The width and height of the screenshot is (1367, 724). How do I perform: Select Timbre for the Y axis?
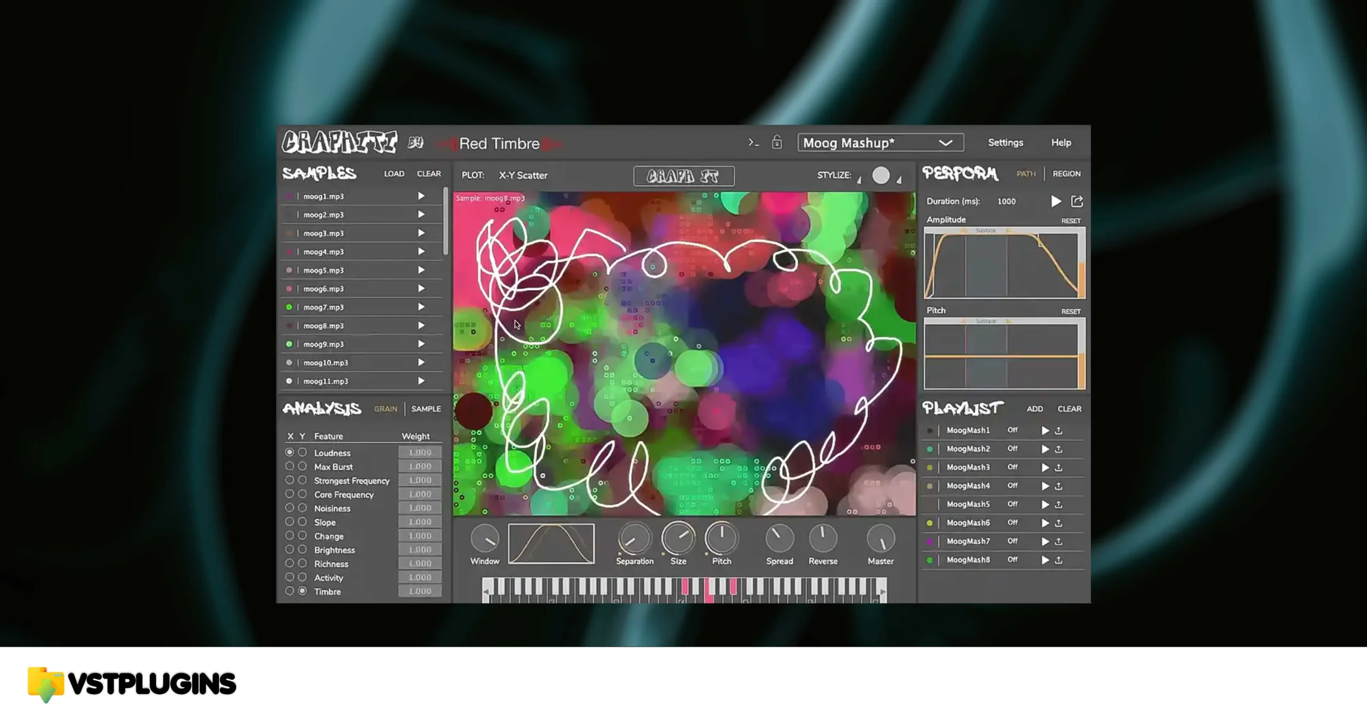[302, 591]
